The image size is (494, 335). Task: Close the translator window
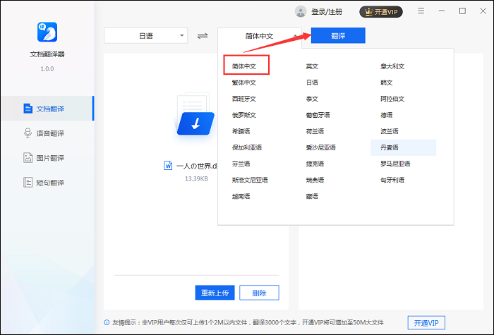483,11
